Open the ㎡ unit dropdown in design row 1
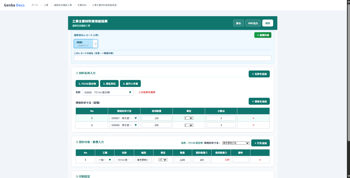The width and height of the screenshot is (350, 178). pyautogui.click(x=163, y=160)
